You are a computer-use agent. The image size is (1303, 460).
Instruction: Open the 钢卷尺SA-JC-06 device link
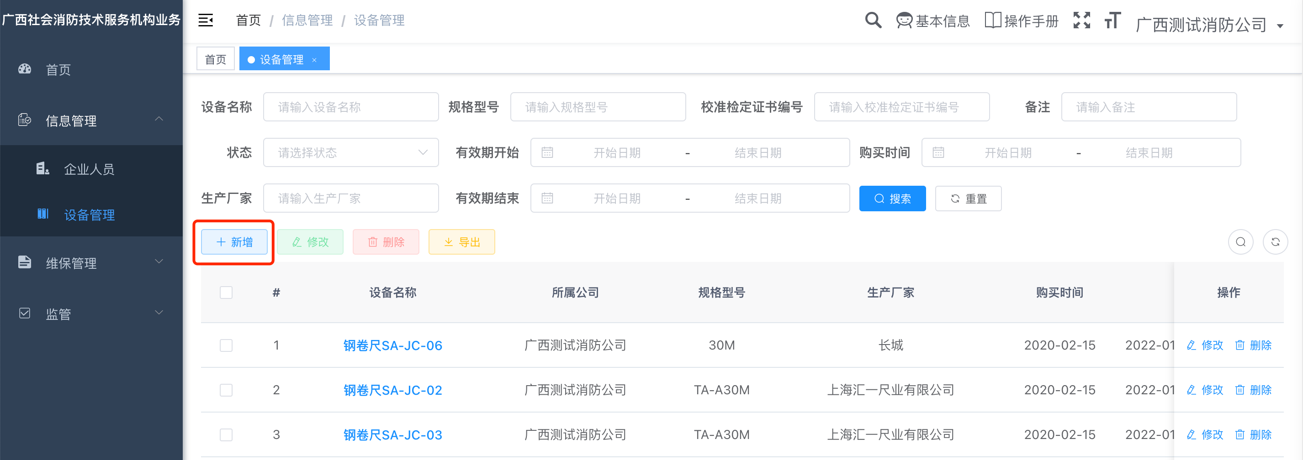click(x=392, y=345)
